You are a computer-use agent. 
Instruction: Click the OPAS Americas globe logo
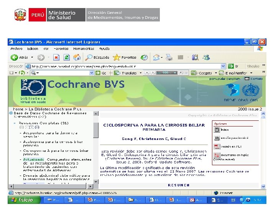click(x=232, y=90)
